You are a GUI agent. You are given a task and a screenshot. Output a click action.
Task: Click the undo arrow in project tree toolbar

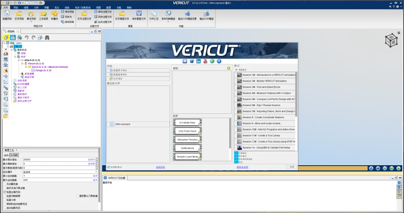point(26,38)
